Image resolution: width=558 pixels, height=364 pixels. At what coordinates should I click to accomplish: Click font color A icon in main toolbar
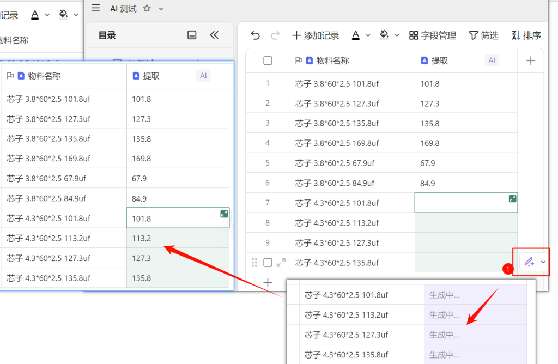355,35
